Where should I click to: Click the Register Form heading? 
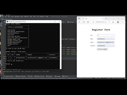click(101, 30)
